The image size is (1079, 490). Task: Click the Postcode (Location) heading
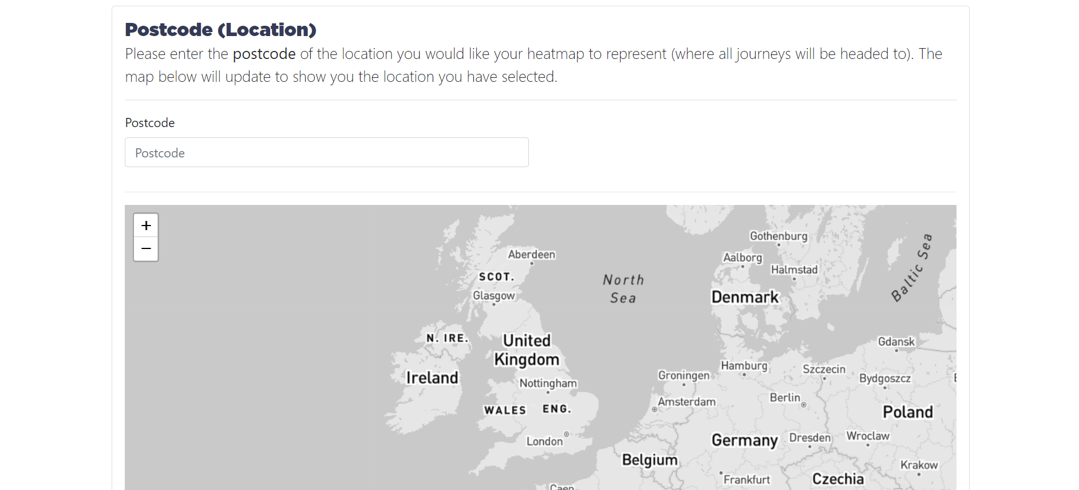[221, 29]
